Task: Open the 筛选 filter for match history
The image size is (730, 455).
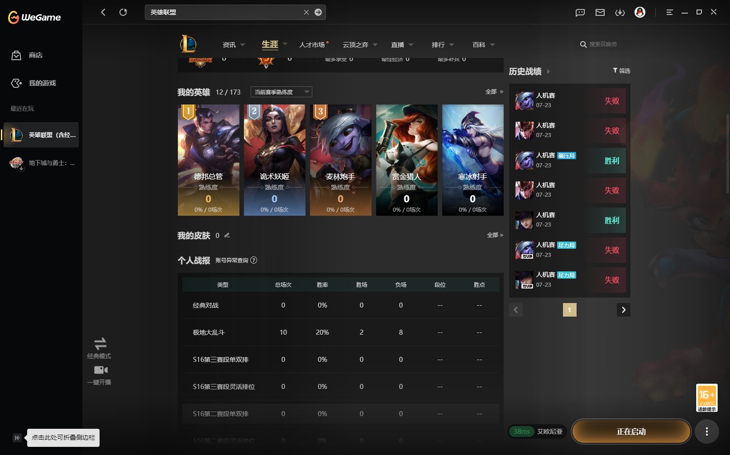Action: coord(621,71)
